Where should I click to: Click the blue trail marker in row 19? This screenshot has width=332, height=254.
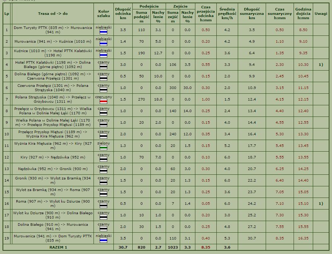[x=103, y=240]
